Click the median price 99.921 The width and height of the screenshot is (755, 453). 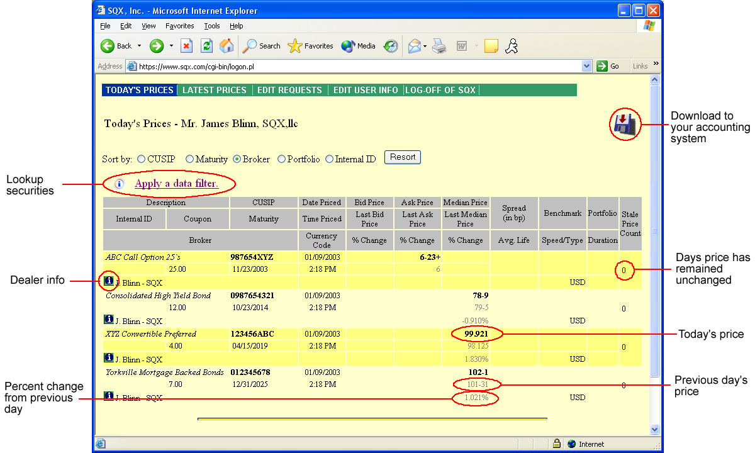(x=476, y=334)
